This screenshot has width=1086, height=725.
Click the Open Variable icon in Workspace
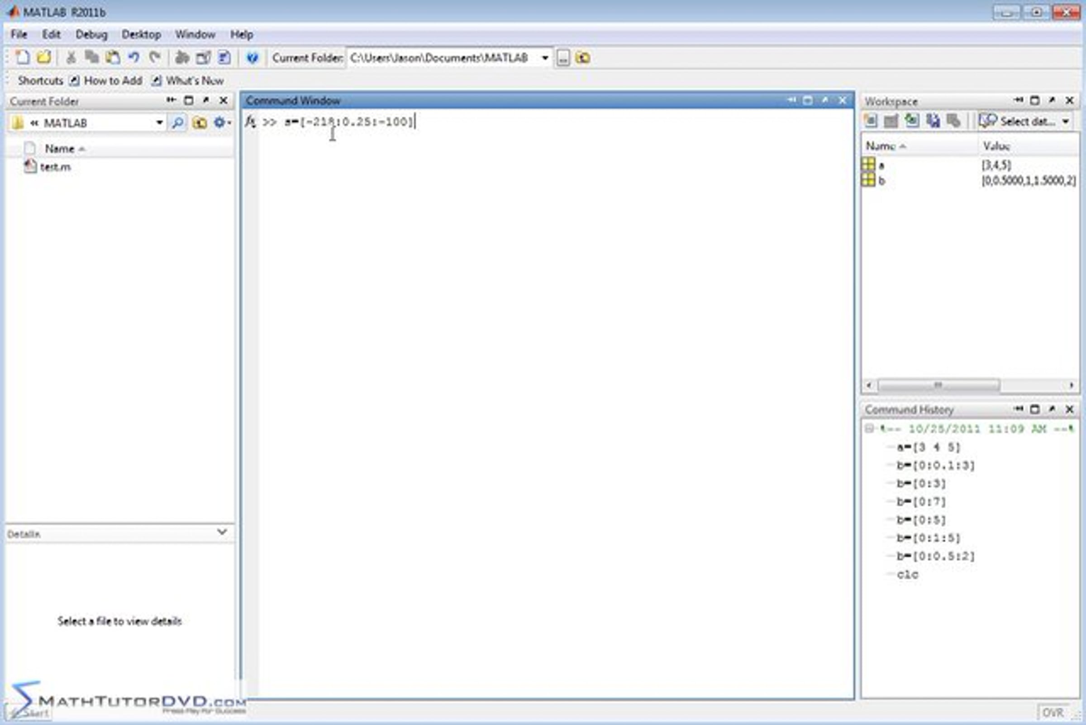click(x=891, y=121)
